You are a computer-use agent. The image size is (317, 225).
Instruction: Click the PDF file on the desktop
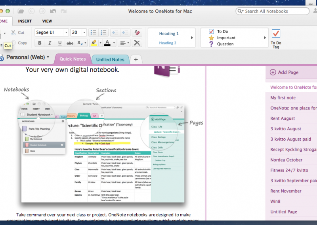click(x=311, y=3)
